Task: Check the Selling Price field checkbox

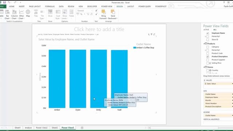Action: click(208, 63)
